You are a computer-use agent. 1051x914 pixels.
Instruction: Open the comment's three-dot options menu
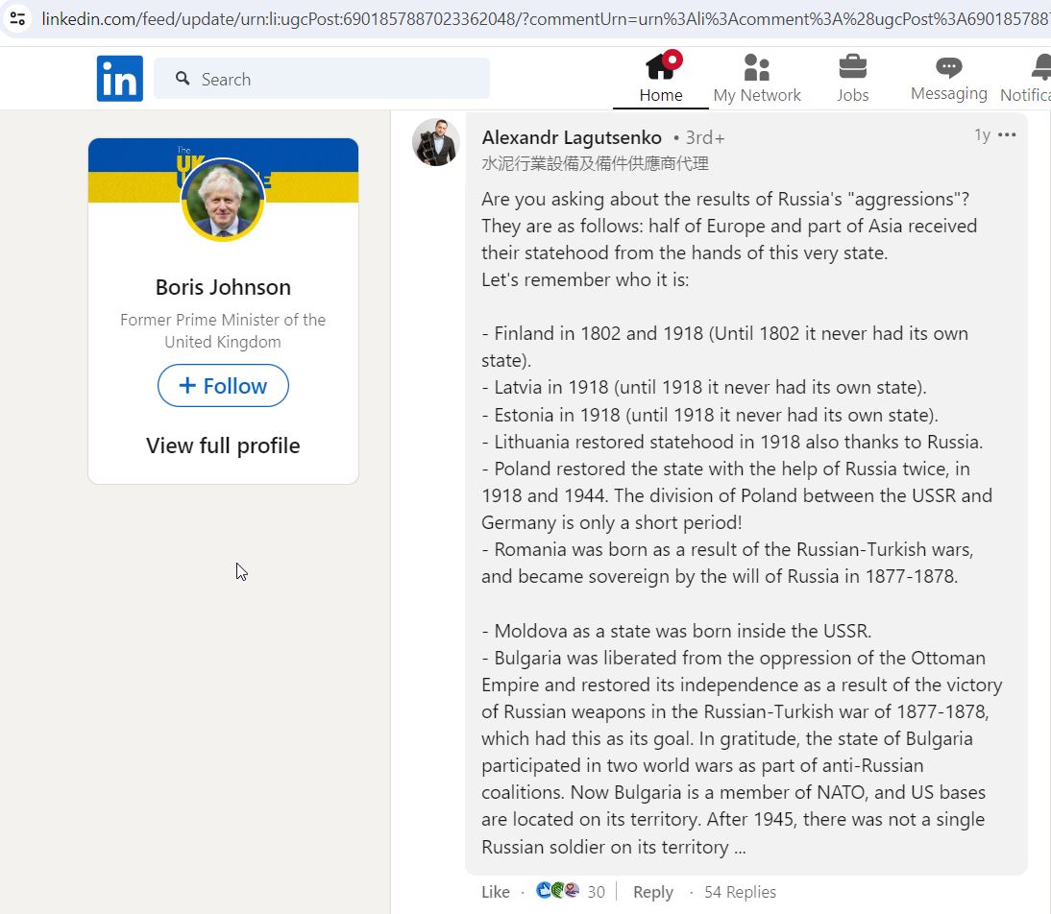pos(1007,135)
